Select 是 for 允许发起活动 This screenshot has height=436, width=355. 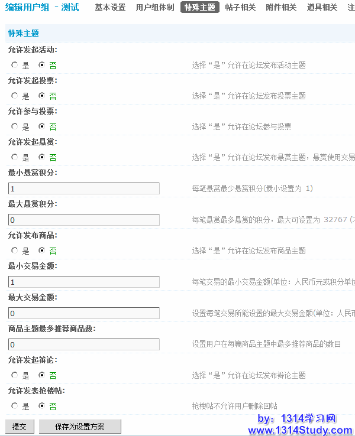pos(15,65)
